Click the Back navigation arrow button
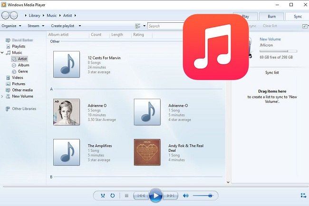Viewport: 309px width, 206px height. tap(5, 15)
